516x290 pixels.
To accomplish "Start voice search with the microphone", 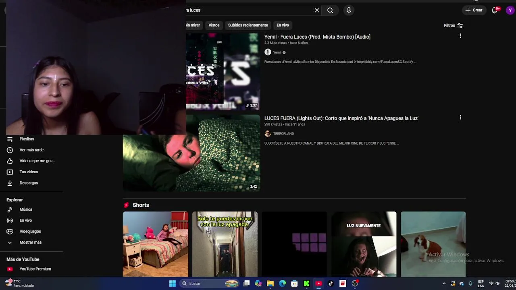I will [x=349, y=10].
